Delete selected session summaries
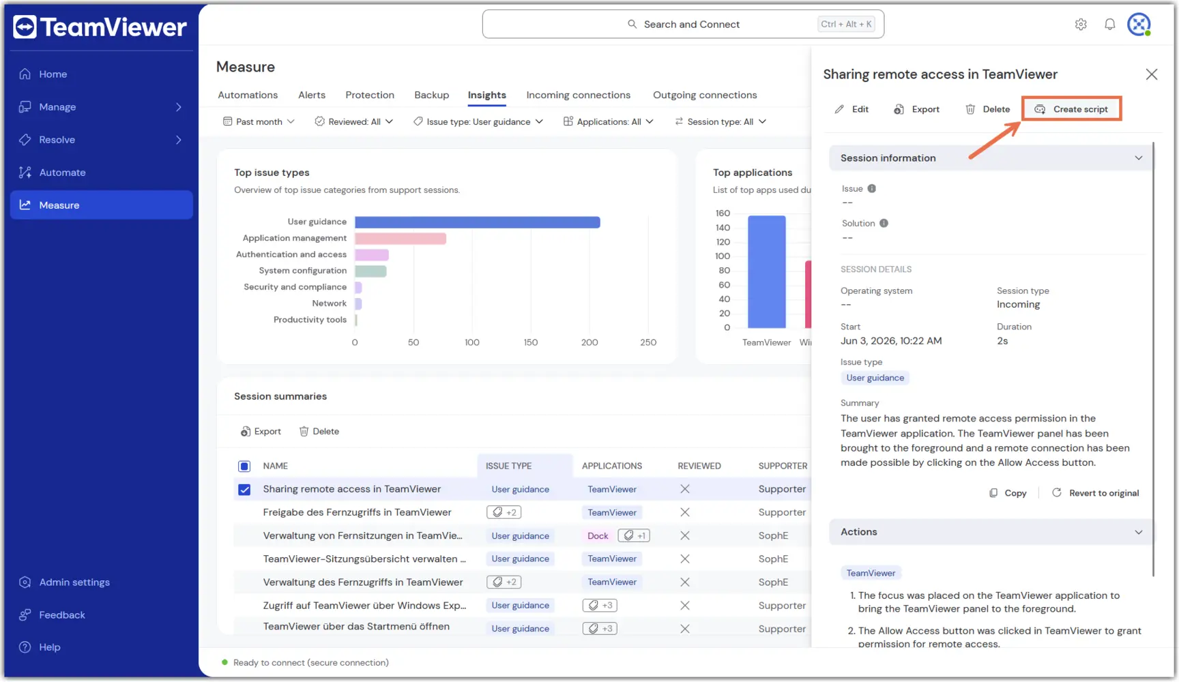The height and width of the screenshot is (682, 1179). pos(319,432)
